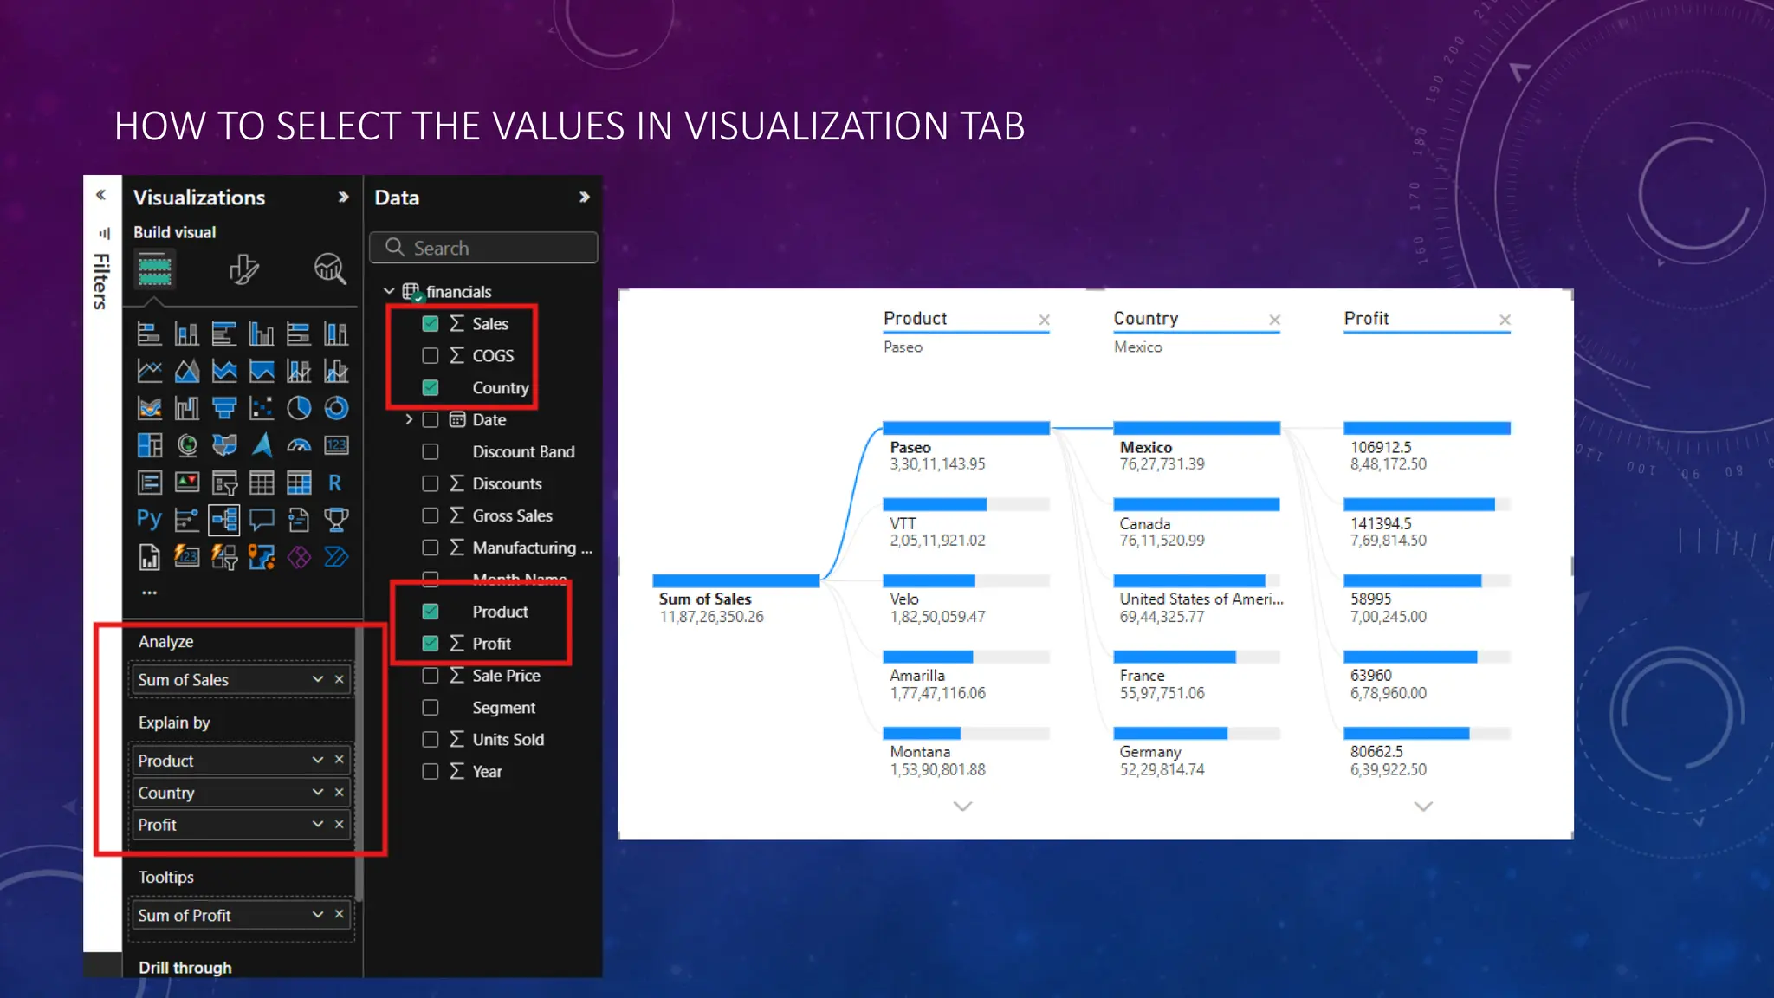Viewport: 1774px width, 998px height.
Task: Pick the donut chart visual
Action: (336, 408)
